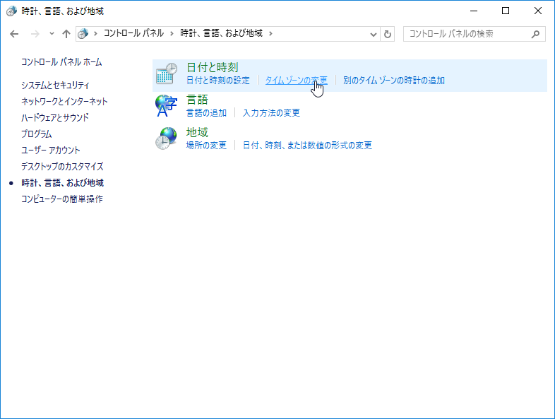The image size is (555, 419).
Task: Click the 地域 globe clock icon
Action: point(167,138)
